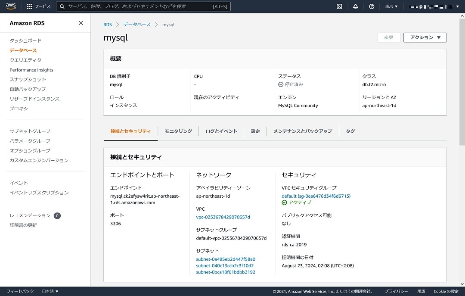Image resolution: width=465 pixels, height=296 pixels.
Task: Open the アクション dropdown button
Action: pos(425,37)
